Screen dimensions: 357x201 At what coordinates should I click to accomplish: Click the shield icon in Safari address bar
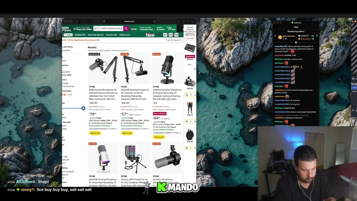point(104,21)
